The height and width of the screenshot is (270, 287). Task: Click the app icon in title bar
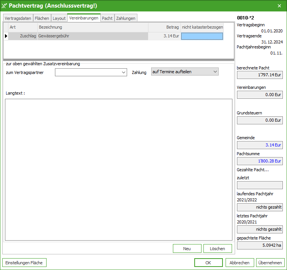(5, 6)
